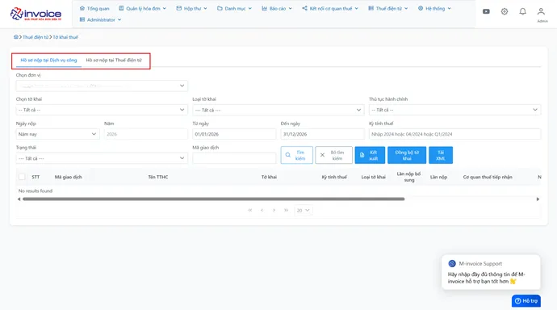Open the Thuế điện tử menu
This screenshot has width=557, height=310.
pyautogui.click(x=388, y=8)
